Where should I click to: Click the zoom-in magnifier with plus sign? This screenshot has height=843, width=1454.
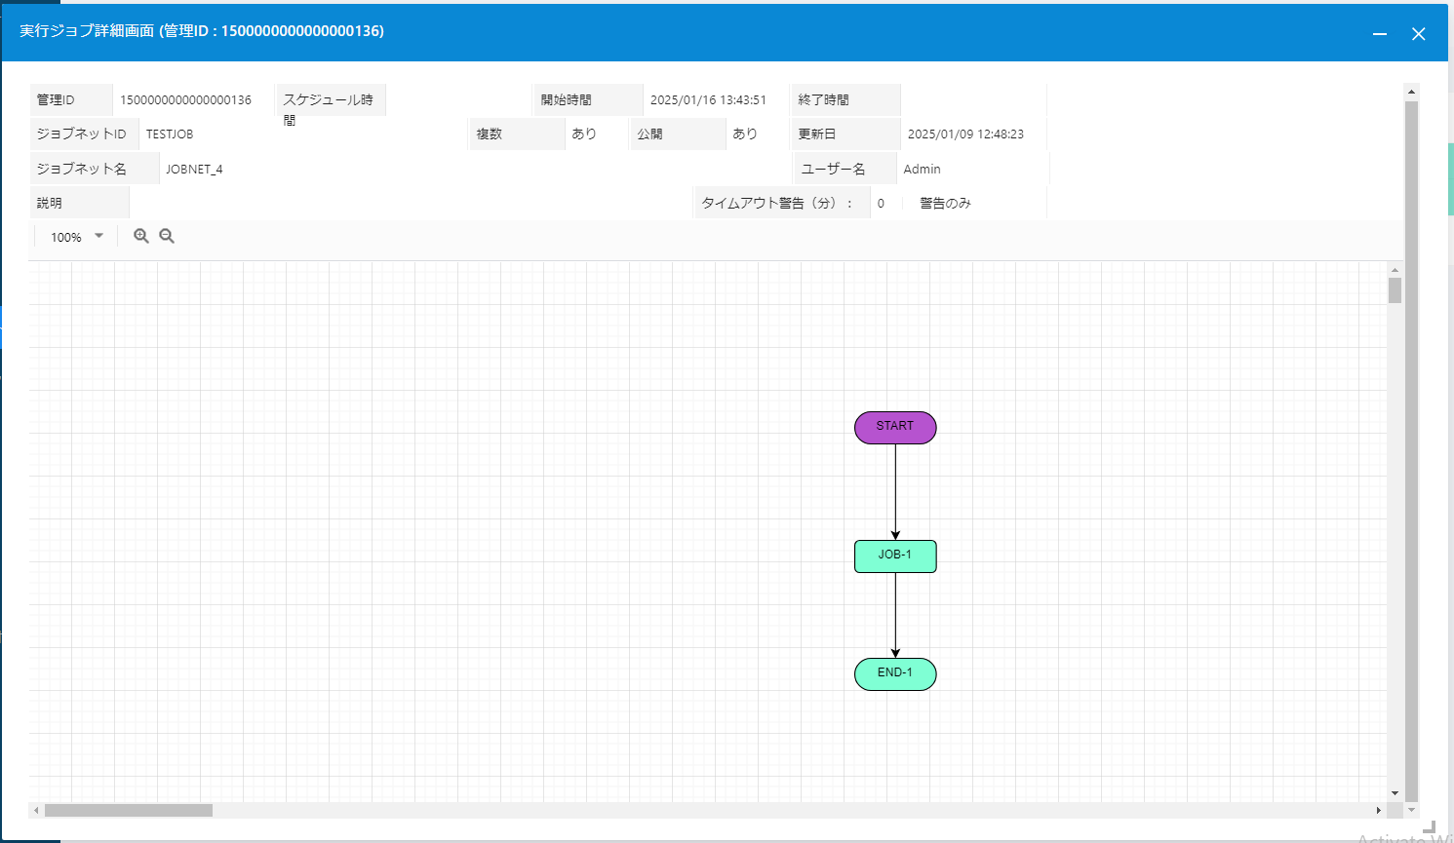click(x=141, y=235)
